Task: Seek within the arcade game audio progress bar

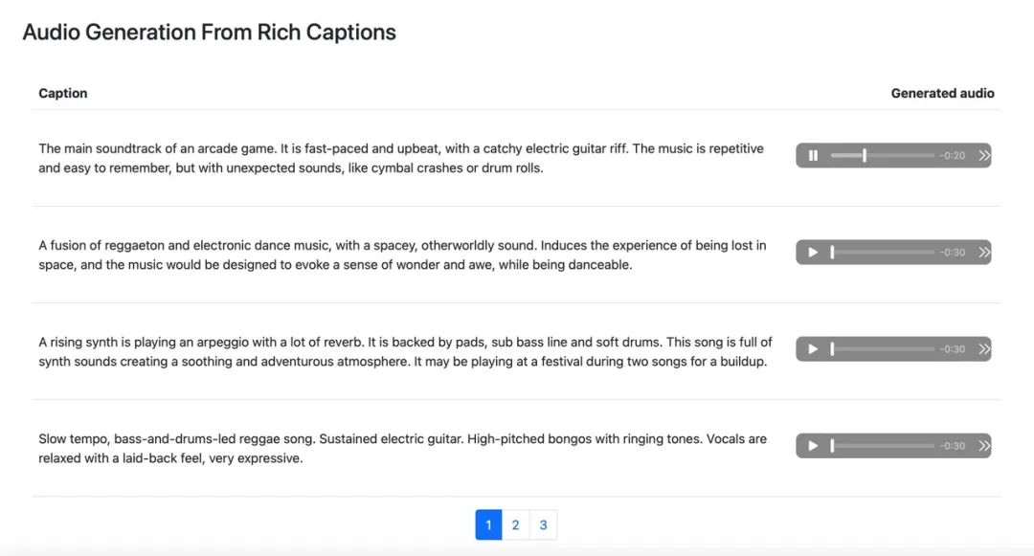Action: click(882, 156)
